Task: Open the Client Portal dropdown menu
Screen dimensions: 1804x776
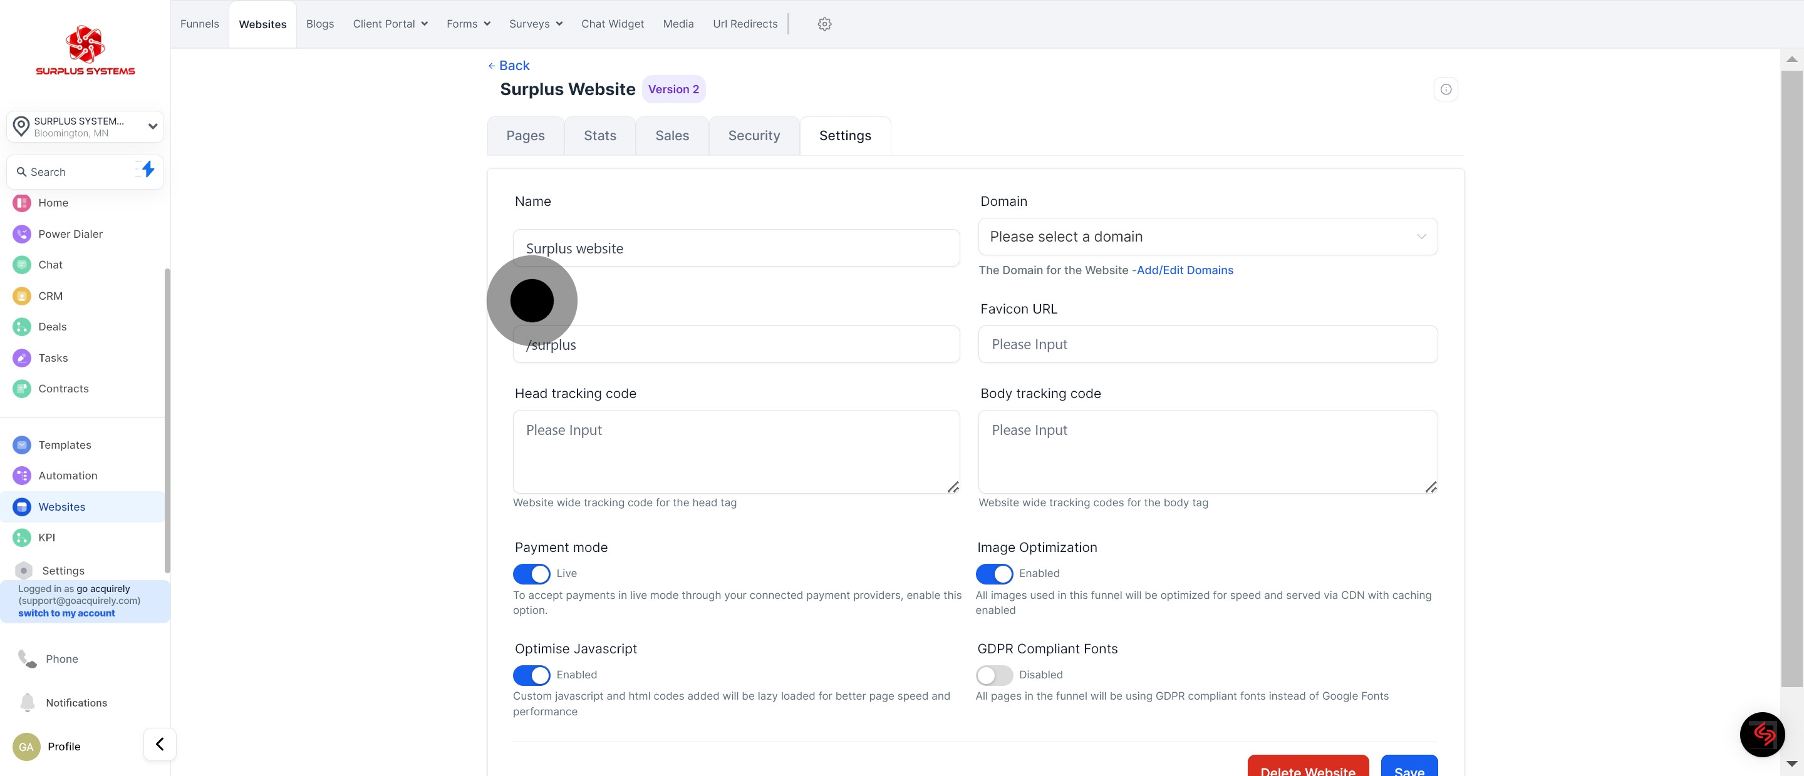Action: 390,24
